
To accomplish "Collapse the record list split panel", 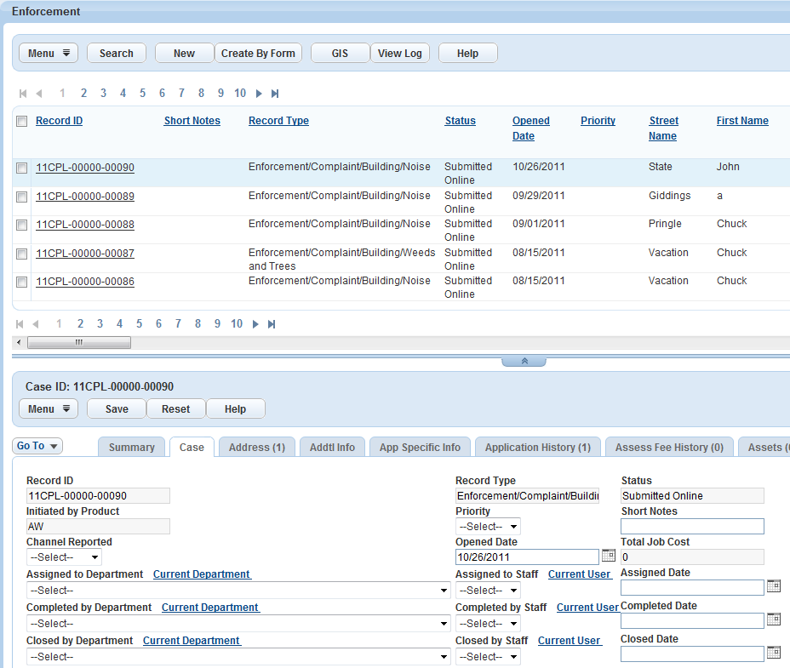I will 524,362.
